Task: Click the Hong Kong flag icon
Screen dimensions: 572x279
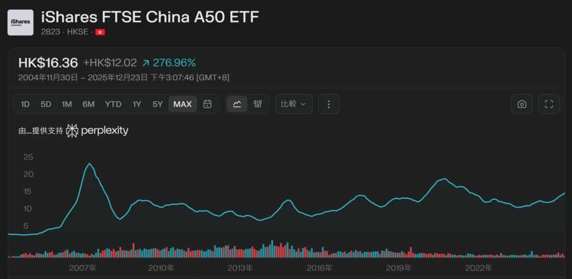Action: tap(101, 32)
